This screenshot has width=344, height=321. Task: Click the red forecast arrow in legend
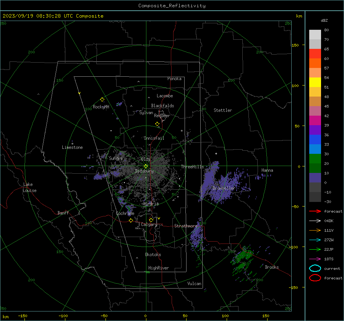click(x=315, y=211)
